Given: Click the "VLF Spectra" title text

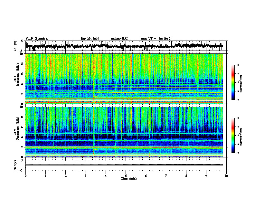Looking at the screenshot, I should 36,38.
